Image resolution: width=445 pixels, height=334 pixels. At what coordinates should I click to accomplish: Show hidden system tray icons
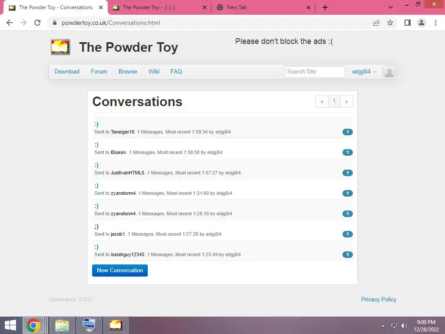click(383, 325)
